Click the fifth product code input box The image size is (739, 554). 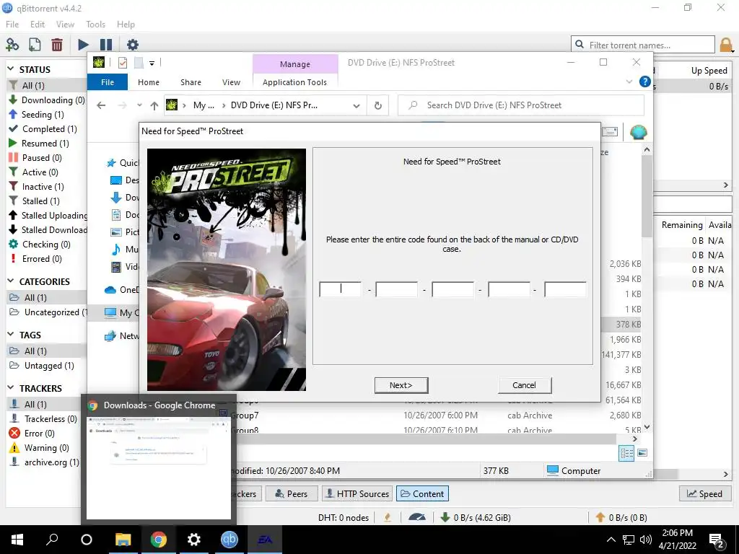click(565, 289)
